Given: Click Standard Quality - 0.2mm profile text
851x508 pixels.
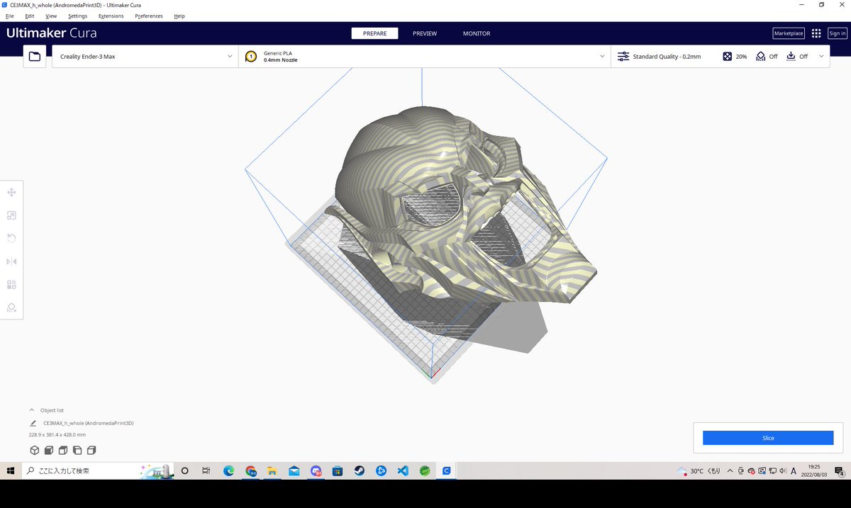Looking at the screenshot, I should 667,56.
